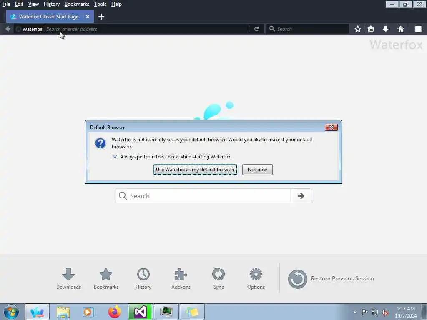This screenshot has height=320, width=427.
Task: Click the Not now button
Action: [x=257, y=170]
